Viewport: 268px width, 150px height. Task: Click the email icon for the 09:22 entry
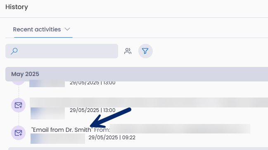18,133
